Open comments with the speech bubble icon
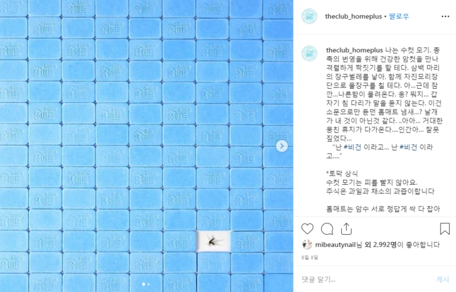The height and width of the screenshot is (292, 456). (327, 229)
